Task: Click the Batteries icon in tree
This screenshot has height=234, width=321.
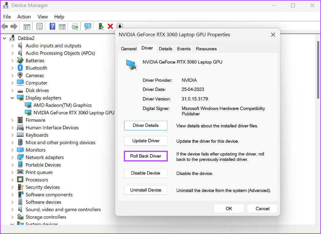Action: coord(20,60)
